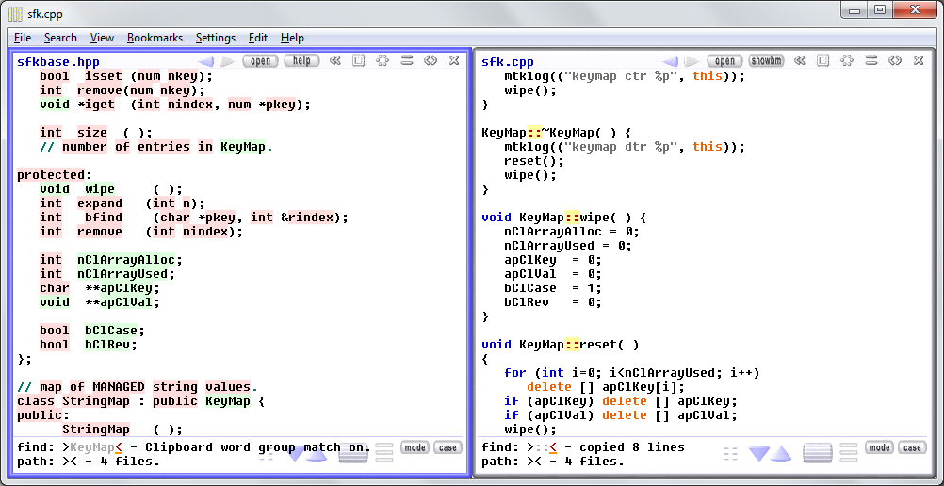Click the help button in the left pane
The image size is (944, 486).
pyautogui.click(x=301, y=61)
